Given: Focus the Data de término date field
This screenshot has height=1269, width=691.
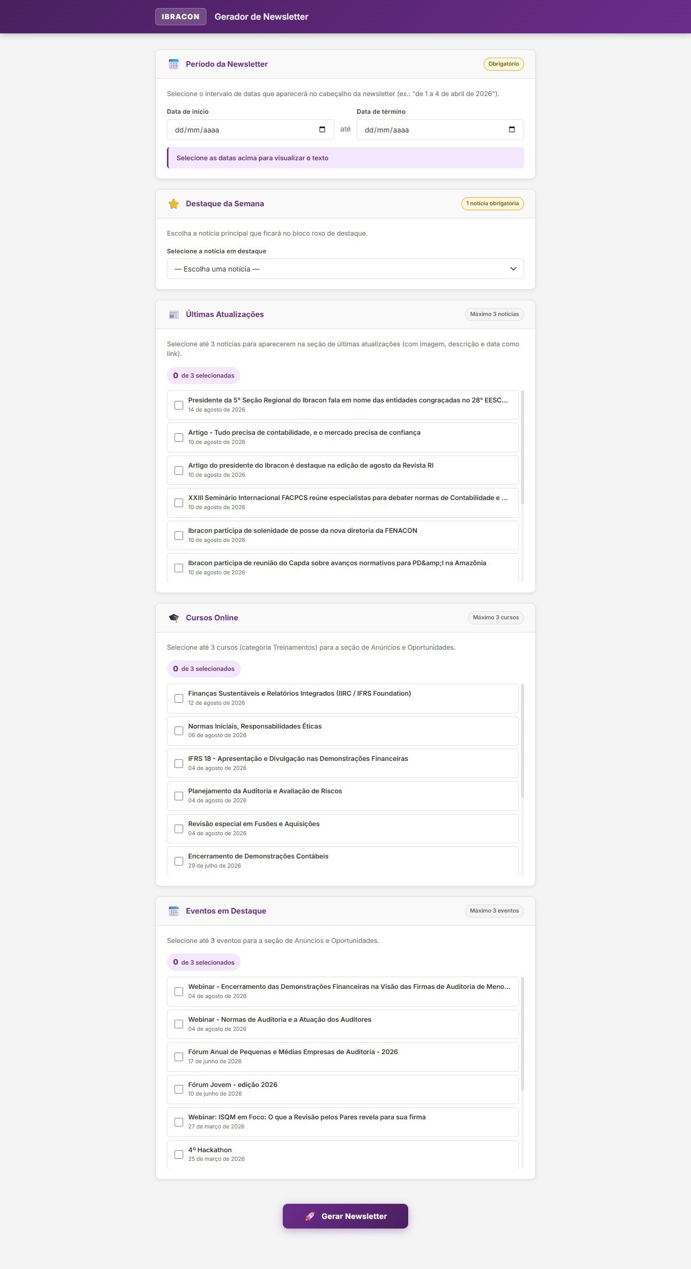Looking at the screenshot, I should [440, 129].
